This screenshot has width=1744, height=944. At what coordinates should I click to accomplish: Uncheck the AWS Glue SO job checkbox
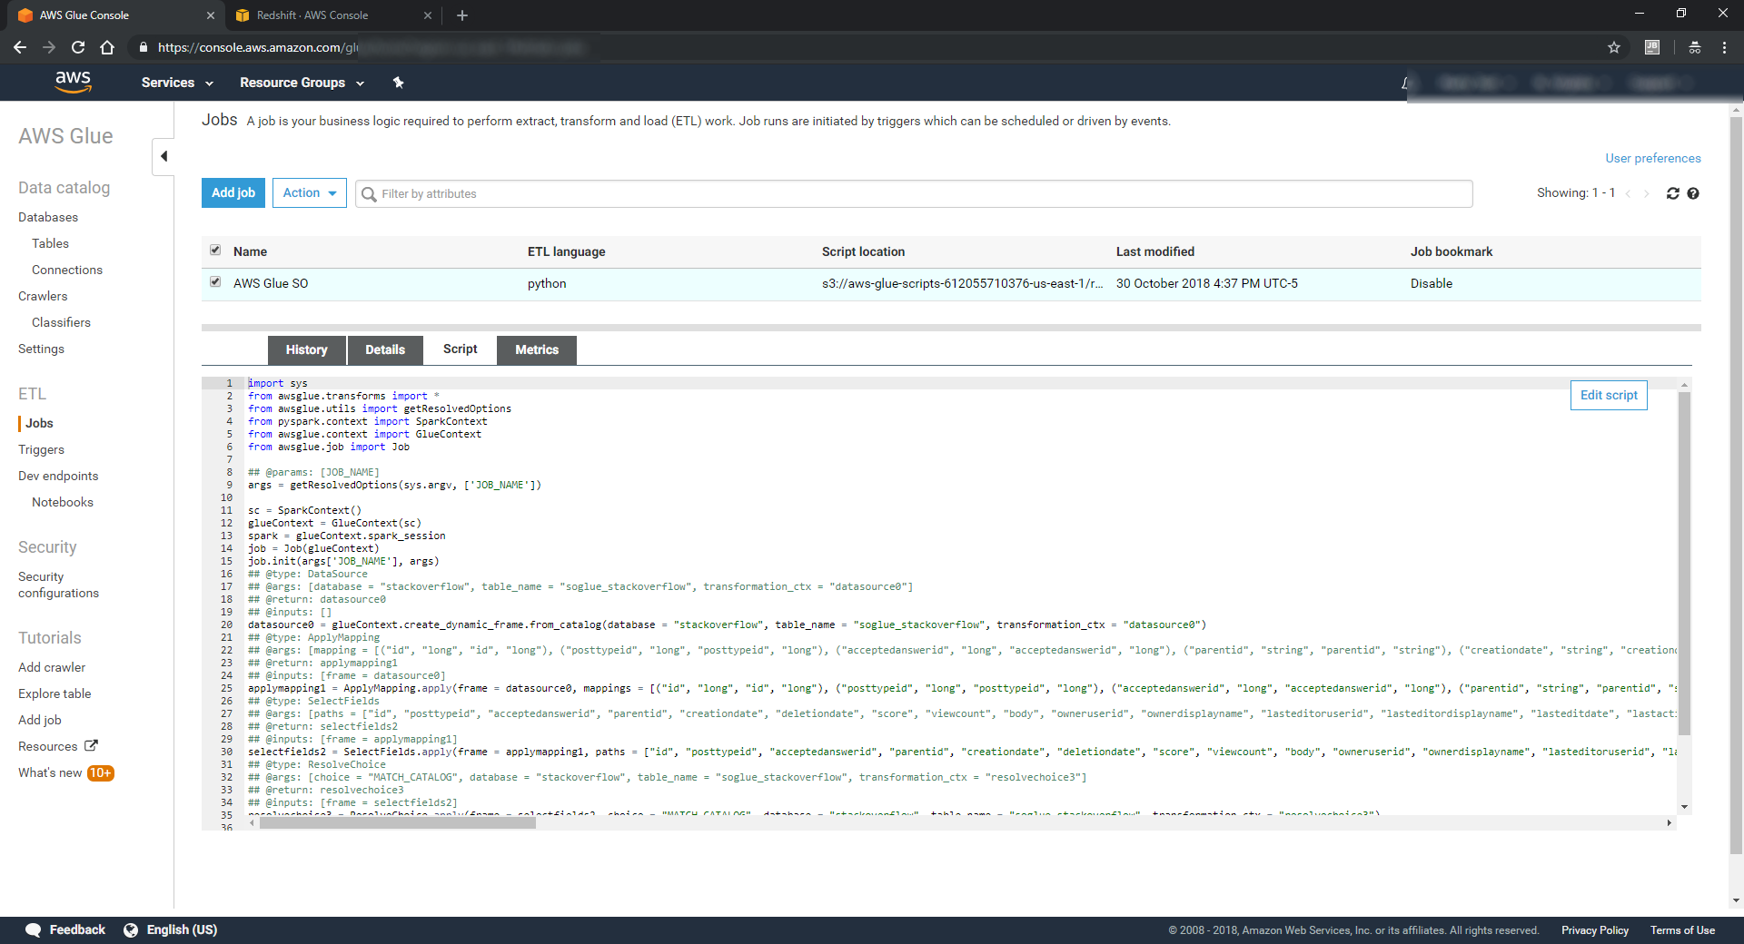click(215, 281)
